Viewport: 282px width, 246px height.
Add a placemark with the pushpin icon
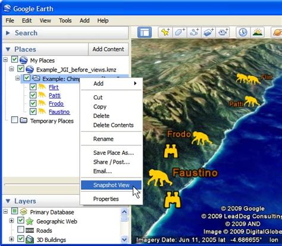point(165,32)
